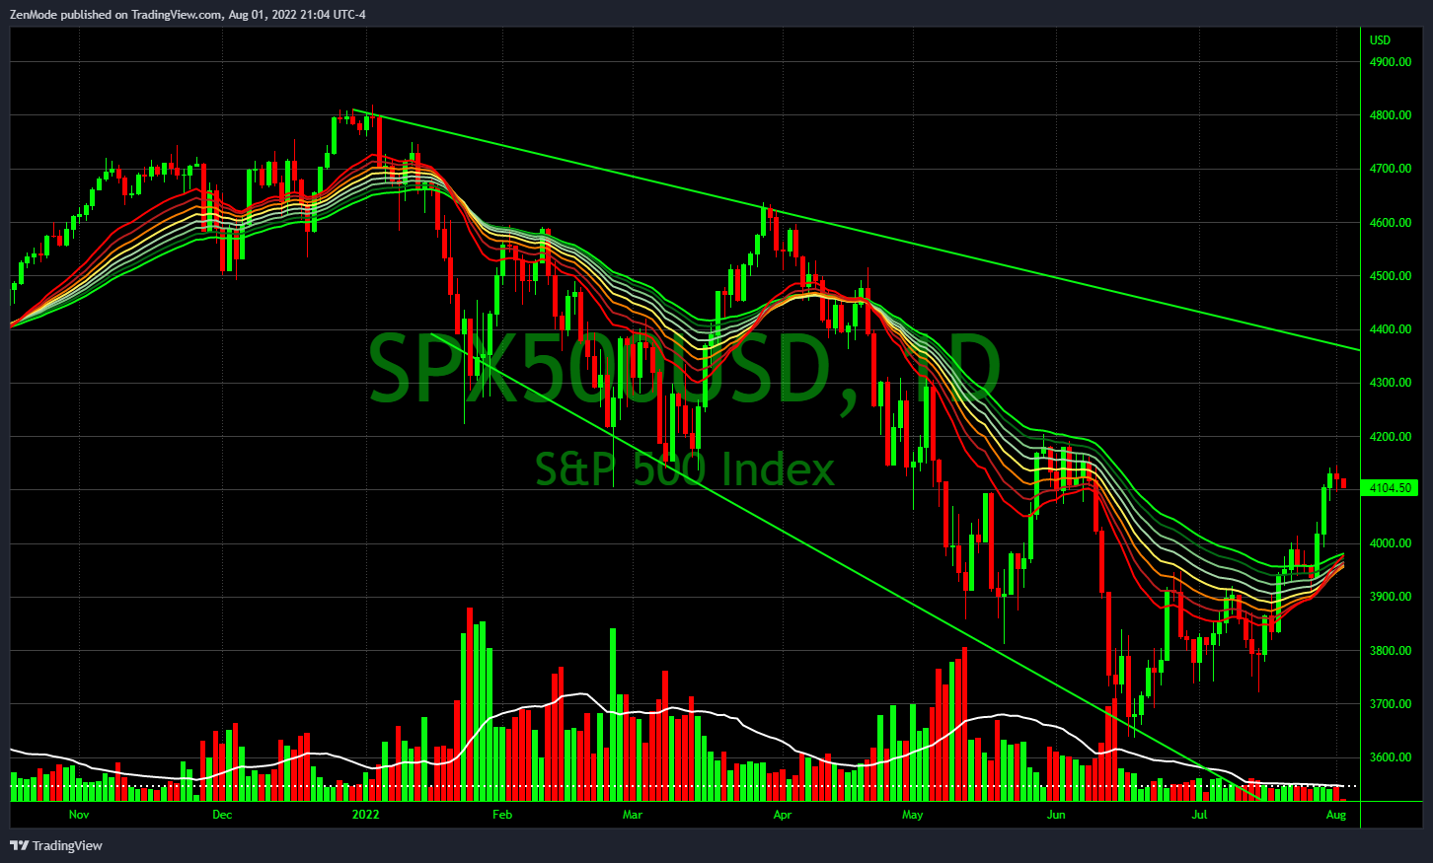The image size is (1433, 863).
Task: Click the 4600.00 price axis label
Action: click(x=1390, y=223)
